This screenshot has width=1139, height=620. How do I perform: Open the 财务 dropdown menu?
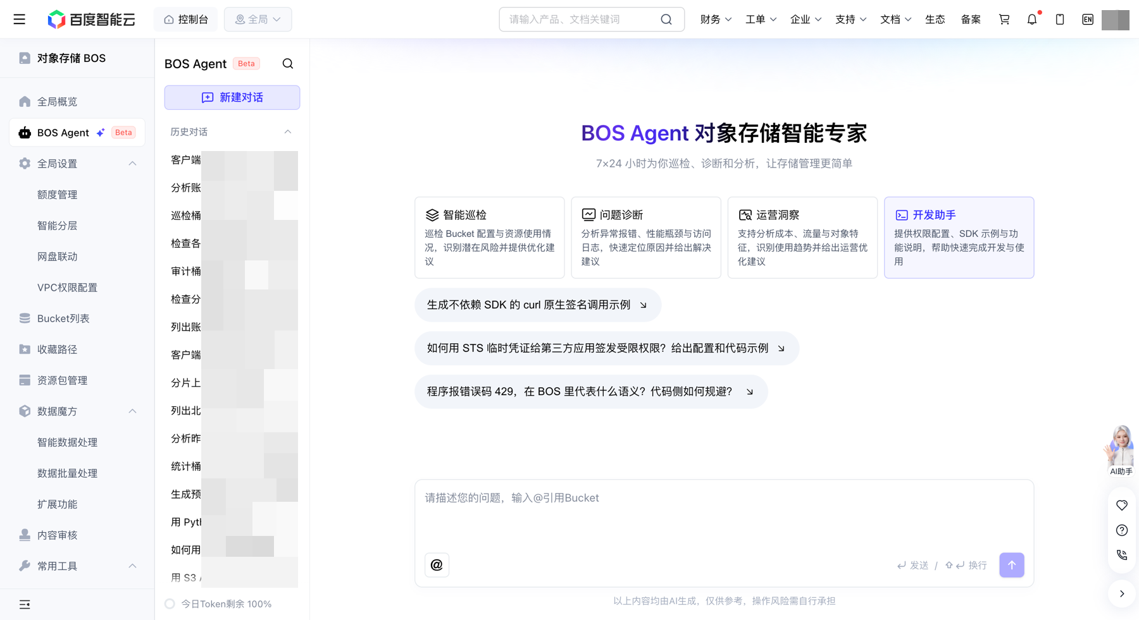(716, 20)
